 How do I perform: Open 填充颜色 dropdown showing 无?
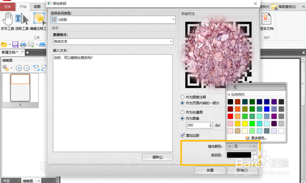tap(242, 146)
